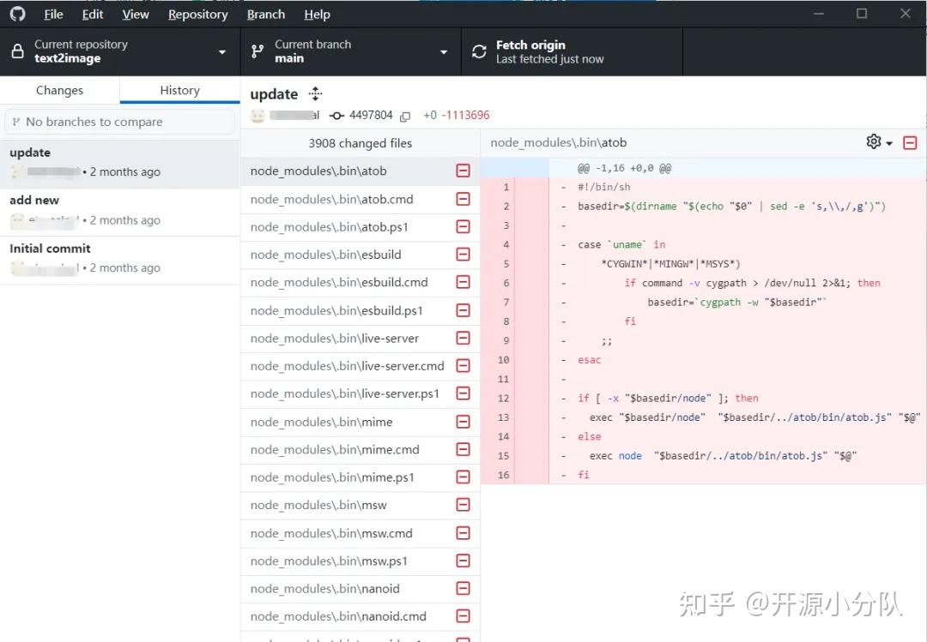Open the Repository menu
Image resolution: width=927 pixels, height=642 pixels.
point(197,14)
